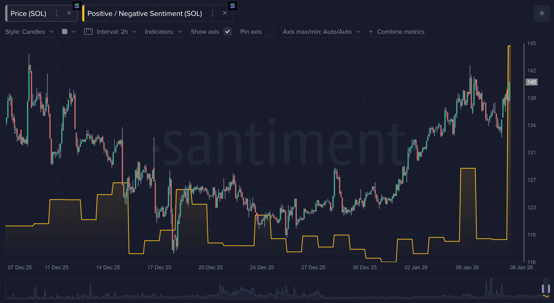The image size is (554, 303).
Task: Click the plus icon beside Combine metrics
Action: click(x=371, y=32)
